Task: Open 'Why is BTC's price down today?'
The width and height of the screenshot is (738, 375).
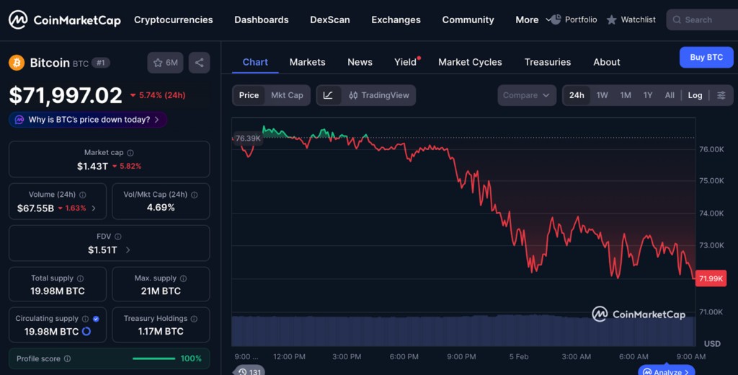Action: tap(87, 120)
